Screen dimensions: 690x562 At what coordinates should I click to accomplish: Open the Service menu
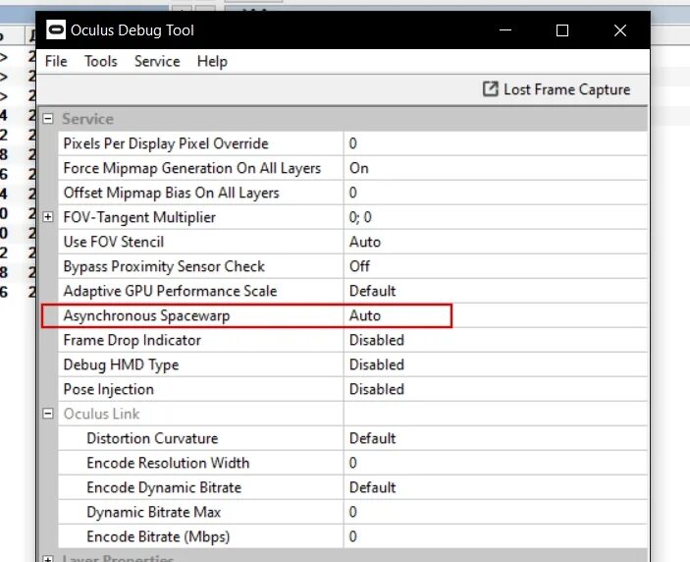[157, 61]
